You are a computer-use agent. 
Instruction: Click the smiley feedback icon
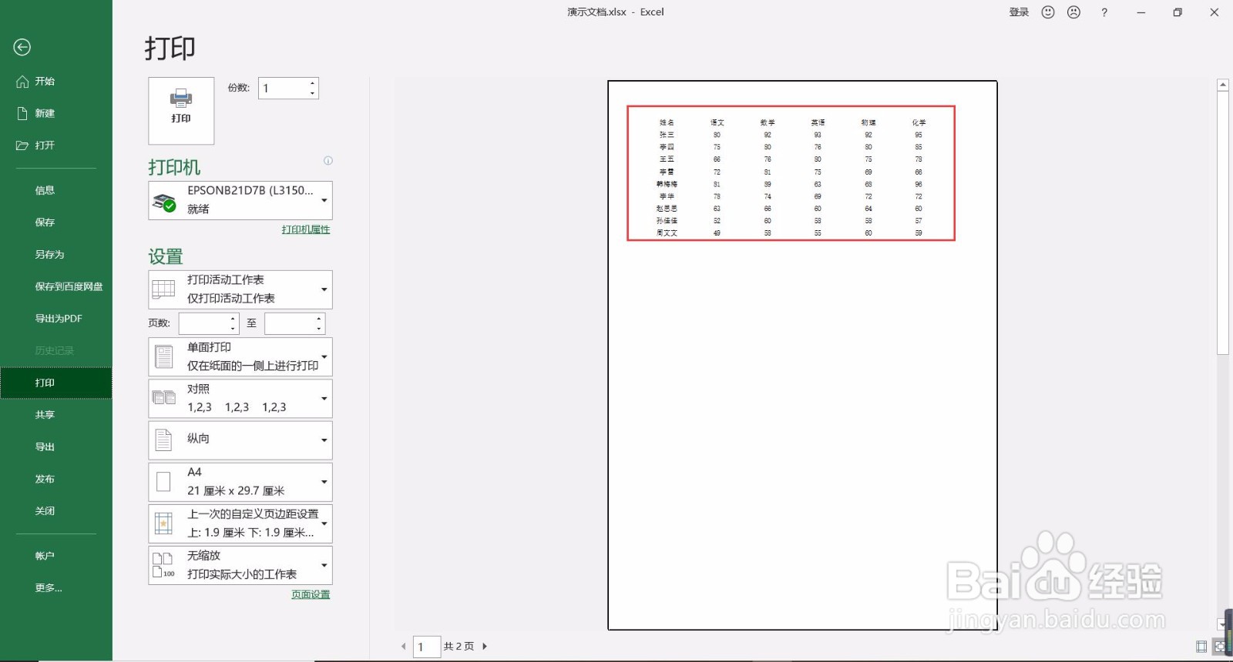1048,12
